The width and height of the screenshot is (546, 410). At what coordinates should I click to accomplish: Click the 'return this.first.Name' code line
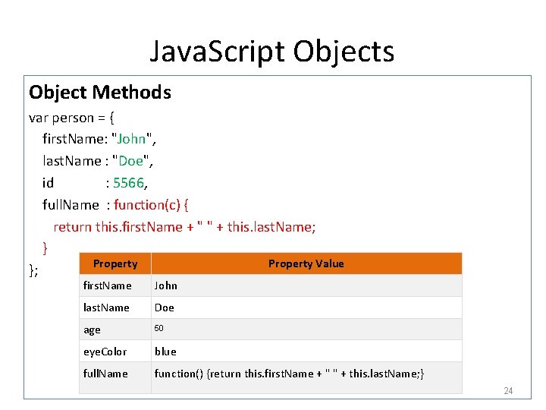click(184, 226)
